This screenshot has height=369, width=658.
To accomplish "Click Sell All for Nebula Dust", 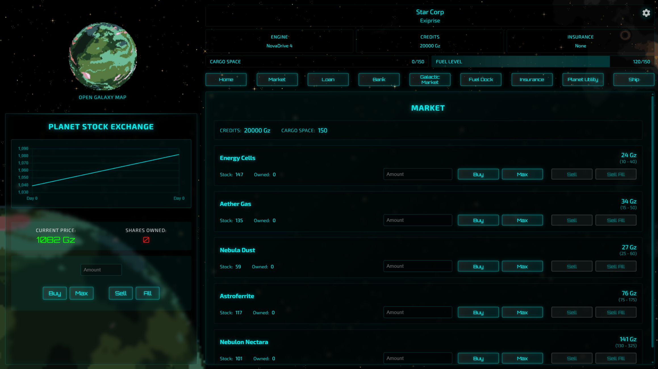I will click(x=616, y=267).
